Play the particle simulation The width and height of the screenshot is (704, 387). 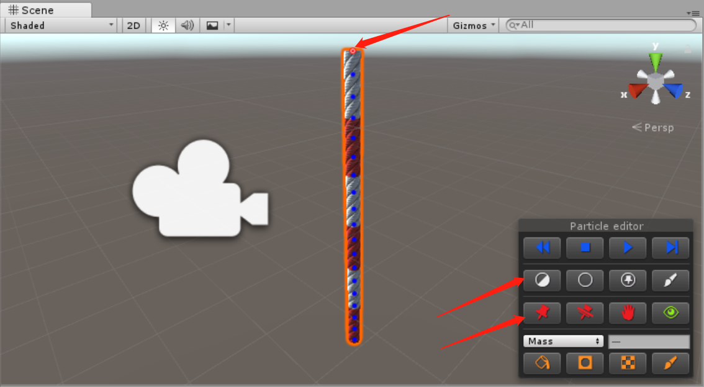coord(627,247)
